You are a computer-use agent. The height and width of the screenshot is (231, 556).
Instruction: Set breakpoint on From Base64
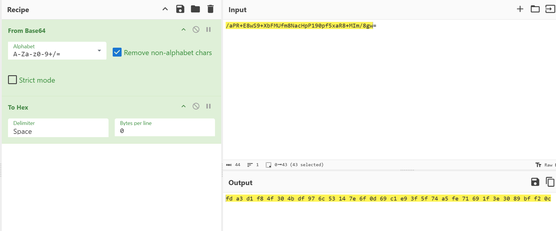208,30
